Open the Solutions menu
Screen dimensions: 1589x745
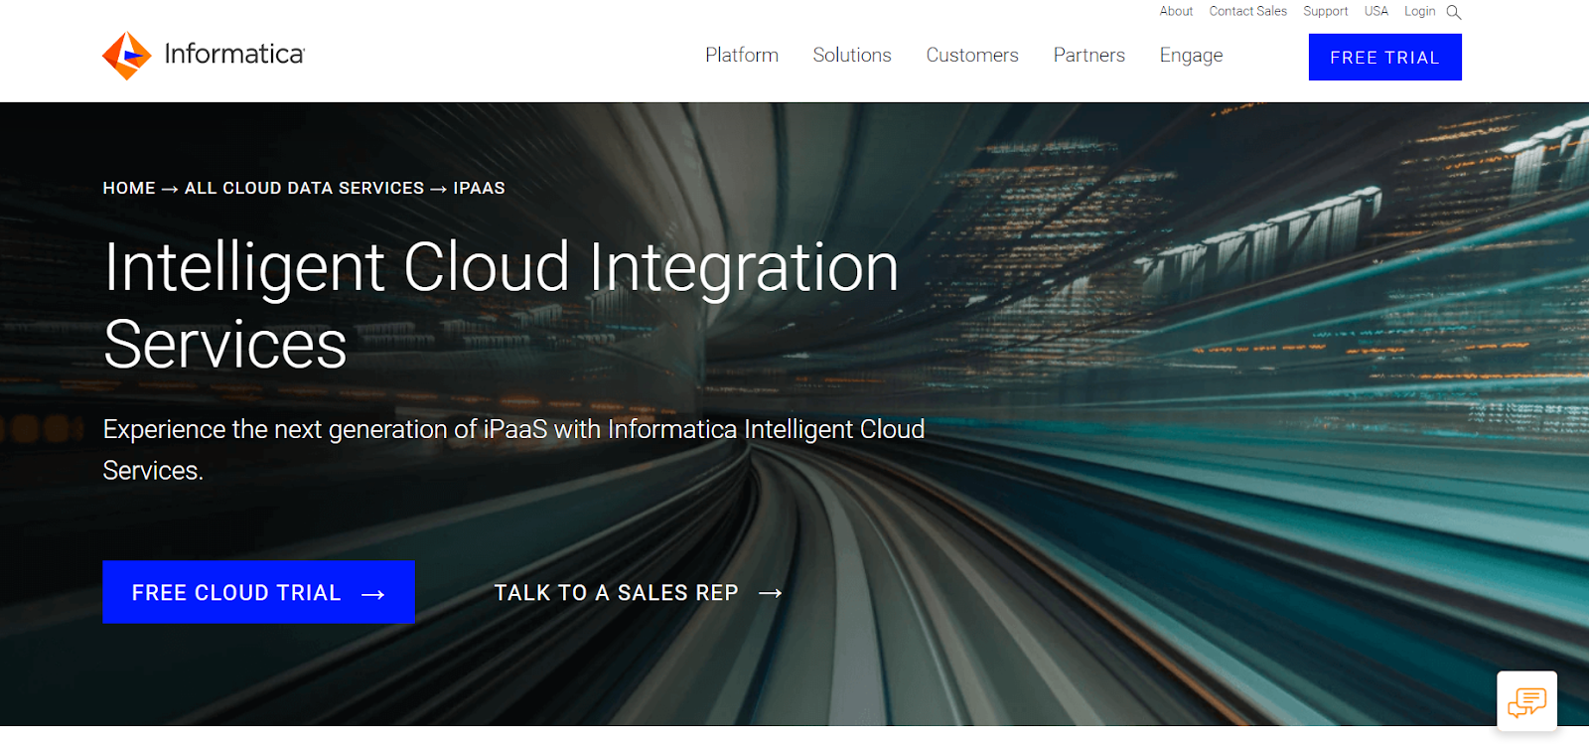point(852,56)
